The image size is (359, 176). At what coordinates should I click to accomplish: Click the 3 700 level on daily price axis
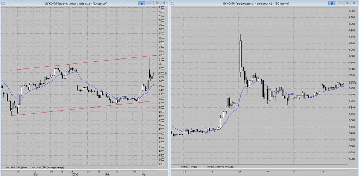161,164
